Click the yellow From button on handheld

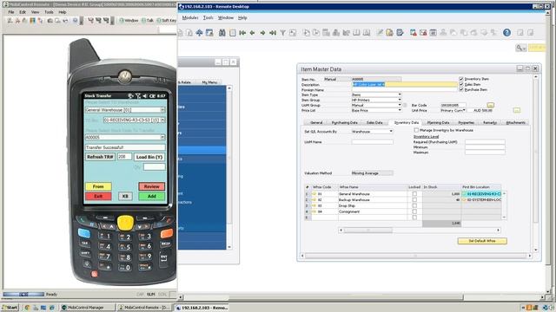click(98, 186)
